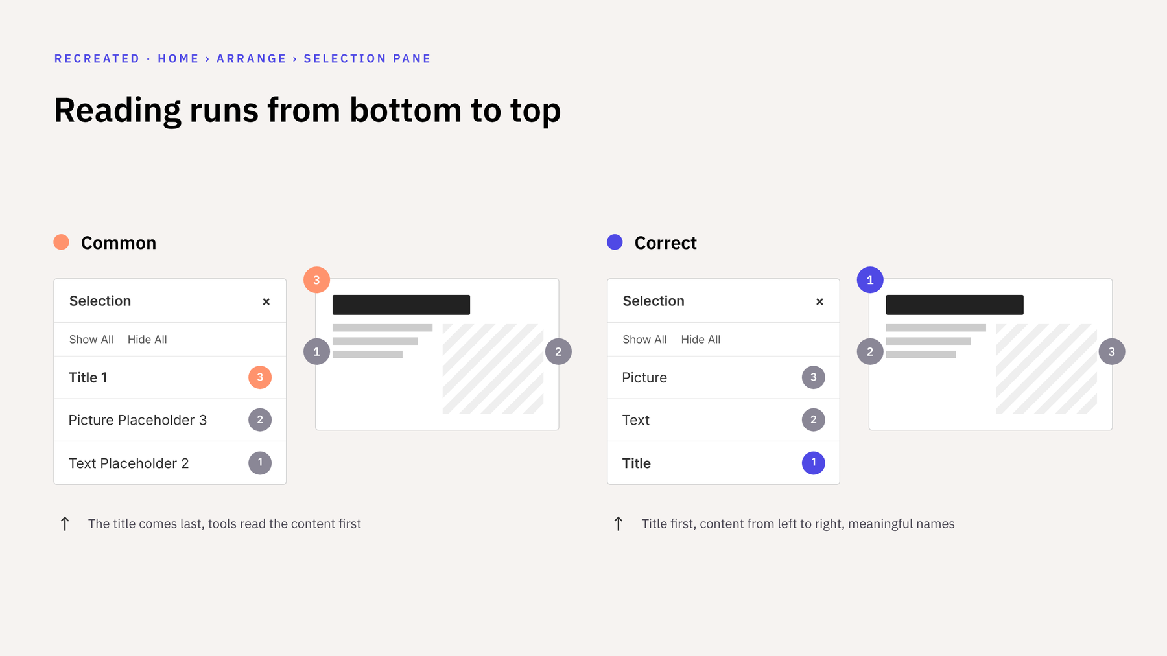The width and height of the screenshot is (1167, 656).
Task: Show All in Correct Selection pane
Action: pyautogui.click(x=644, y=340)
